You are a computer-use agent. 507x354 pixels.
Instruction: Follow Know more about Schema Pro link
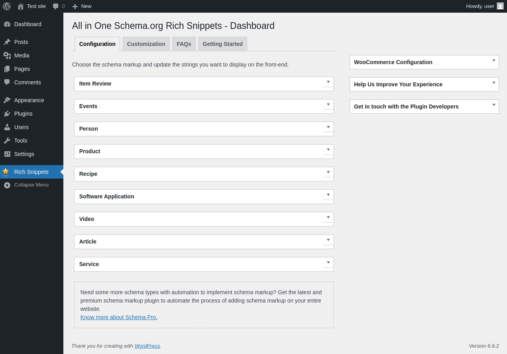[119, 317]
